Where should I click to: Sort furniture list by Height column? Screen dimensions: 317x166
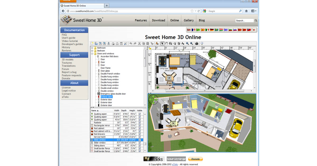coord(133,110)
